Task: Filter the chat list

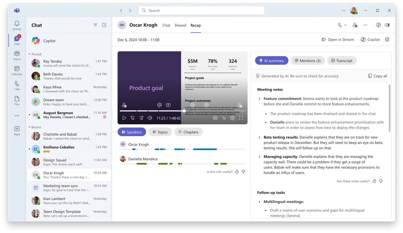Action: (x=95, y=25)
